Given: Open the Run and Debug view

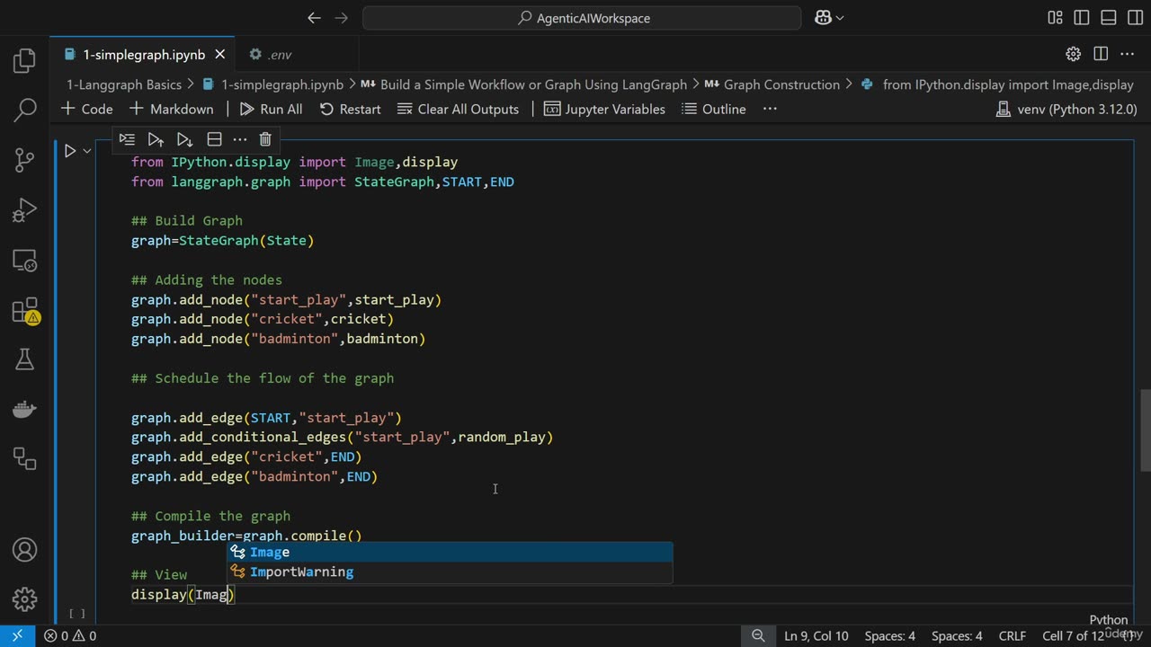Looking at the screenshot, I should point(24,210).
